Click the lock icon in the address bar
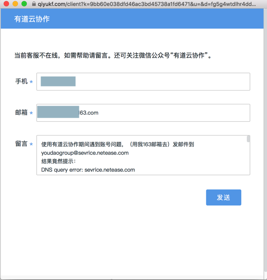The height and width of the screenshot is (280, 267). pyautogui.click(x=34, y=4)
